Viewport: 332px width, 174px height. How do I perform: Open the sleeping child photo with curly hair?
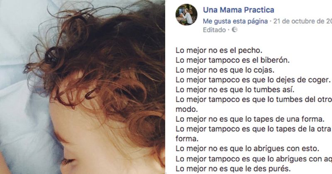coord(83,87)
